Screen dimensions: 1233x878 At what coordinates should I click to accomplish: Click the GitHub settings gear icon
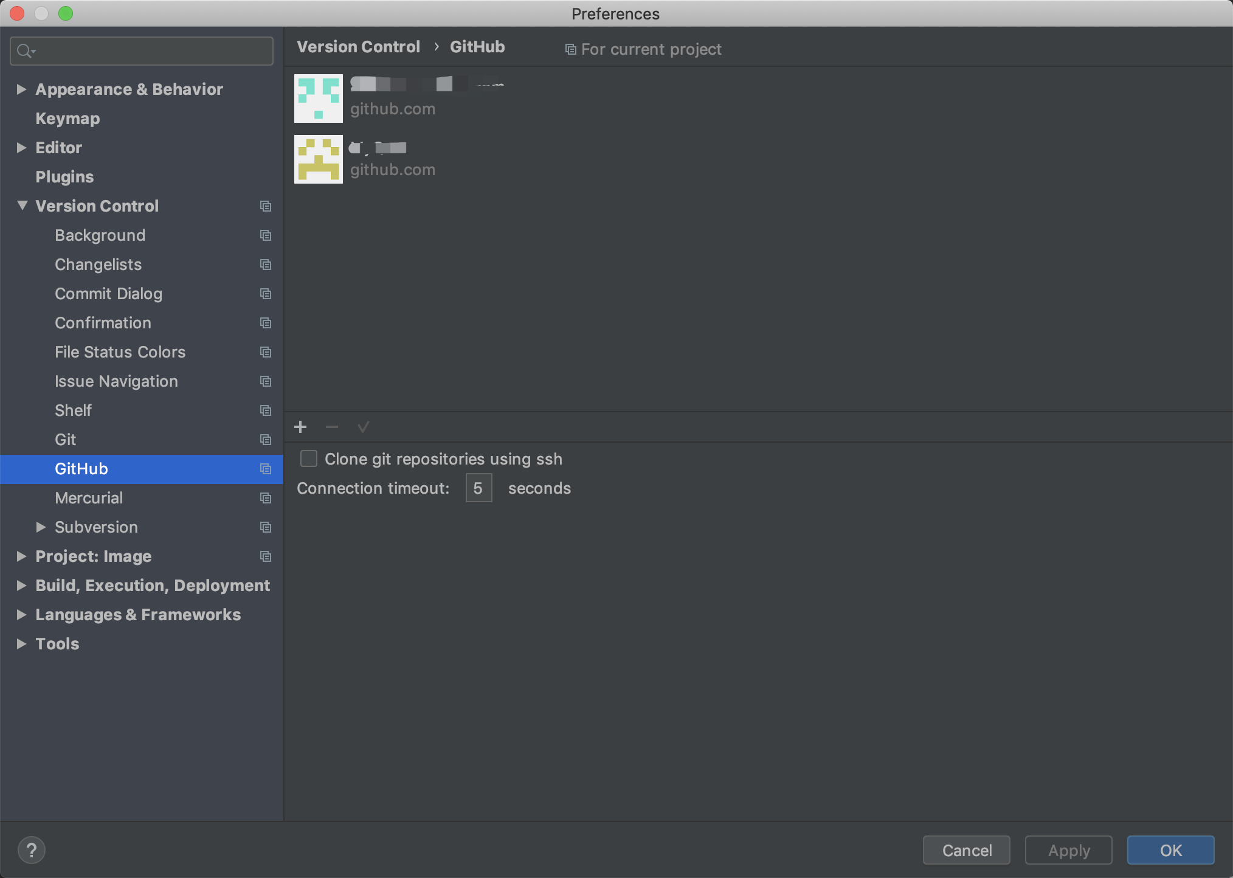(x=264, y=468)
